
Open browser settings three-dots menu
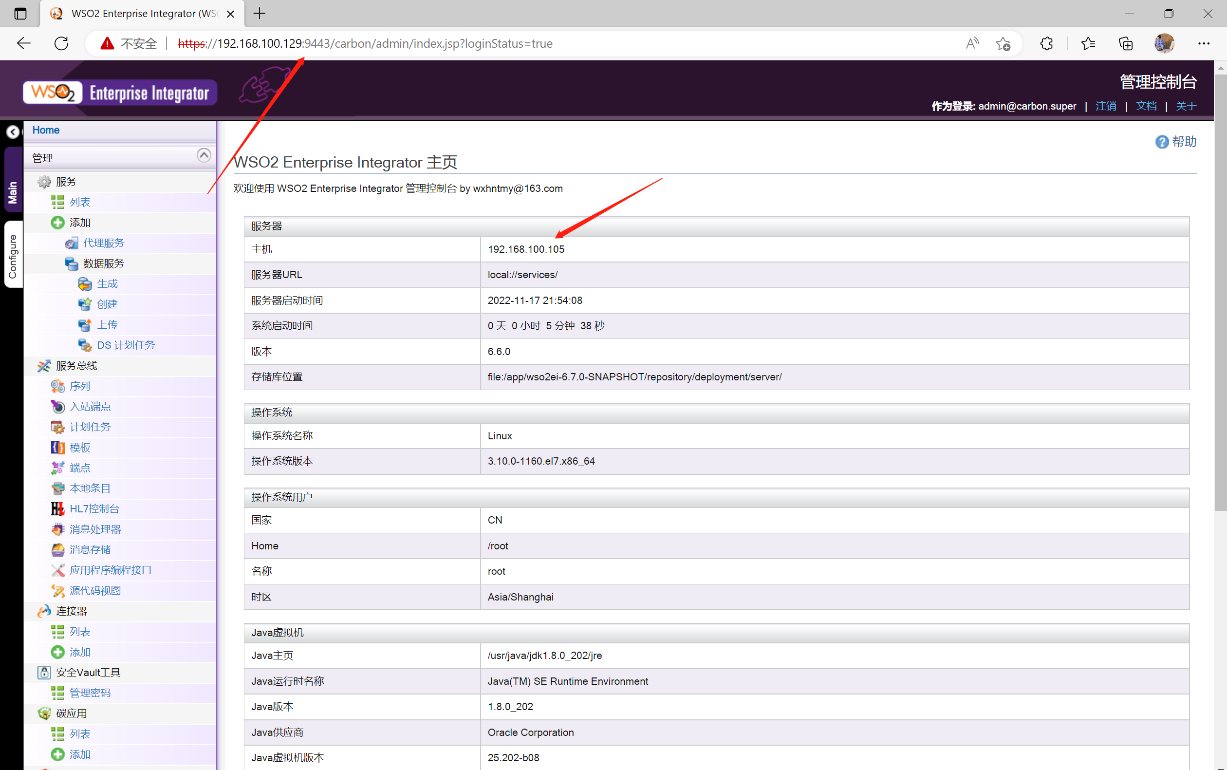click(1204, 44)
